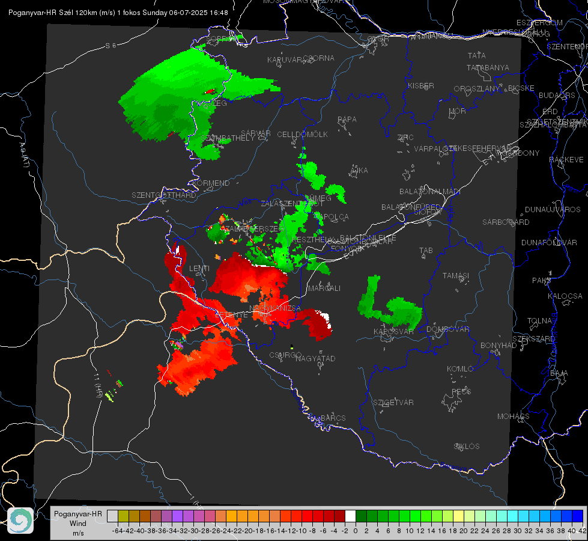Click the DUNAFOLDVAR city label
The image size is (588, 541).
tap(549, 242)
